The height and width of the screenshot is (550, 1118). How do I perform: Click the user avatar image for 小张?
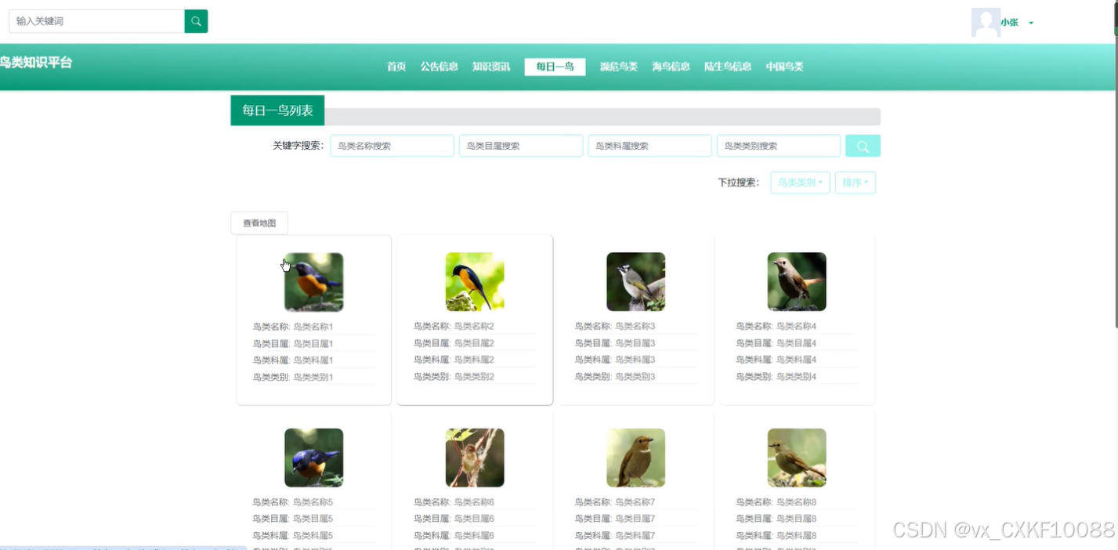coord(986,23)
